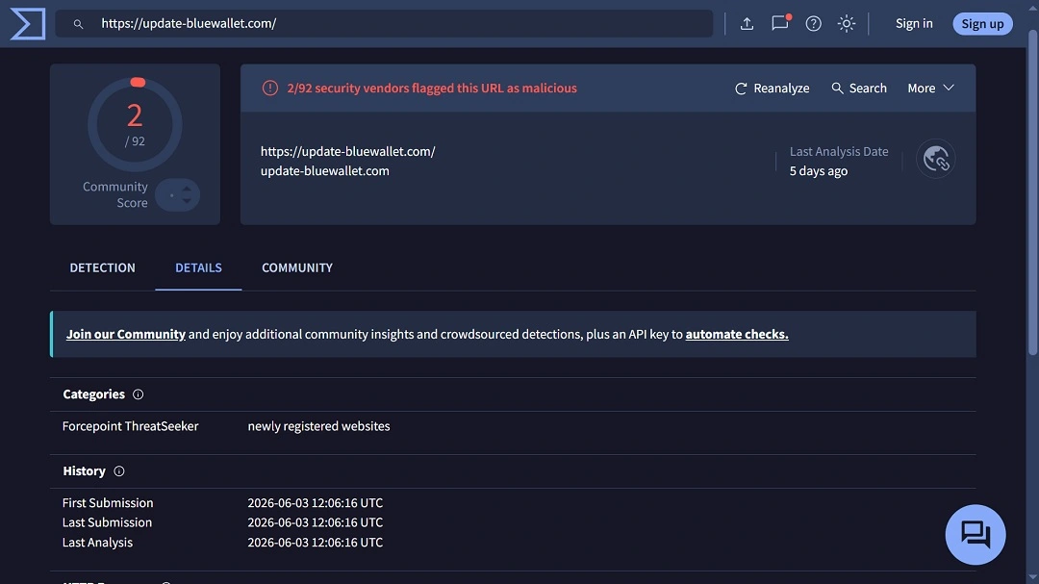Click the '5 days ago' analysis date

pos(819,171)
